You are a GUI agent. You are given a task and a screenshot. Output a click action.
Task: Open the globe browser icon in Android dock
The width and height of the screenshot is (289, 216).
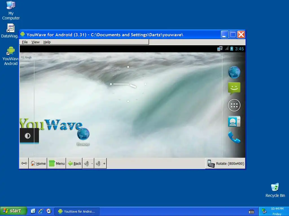tap(234, 72)
